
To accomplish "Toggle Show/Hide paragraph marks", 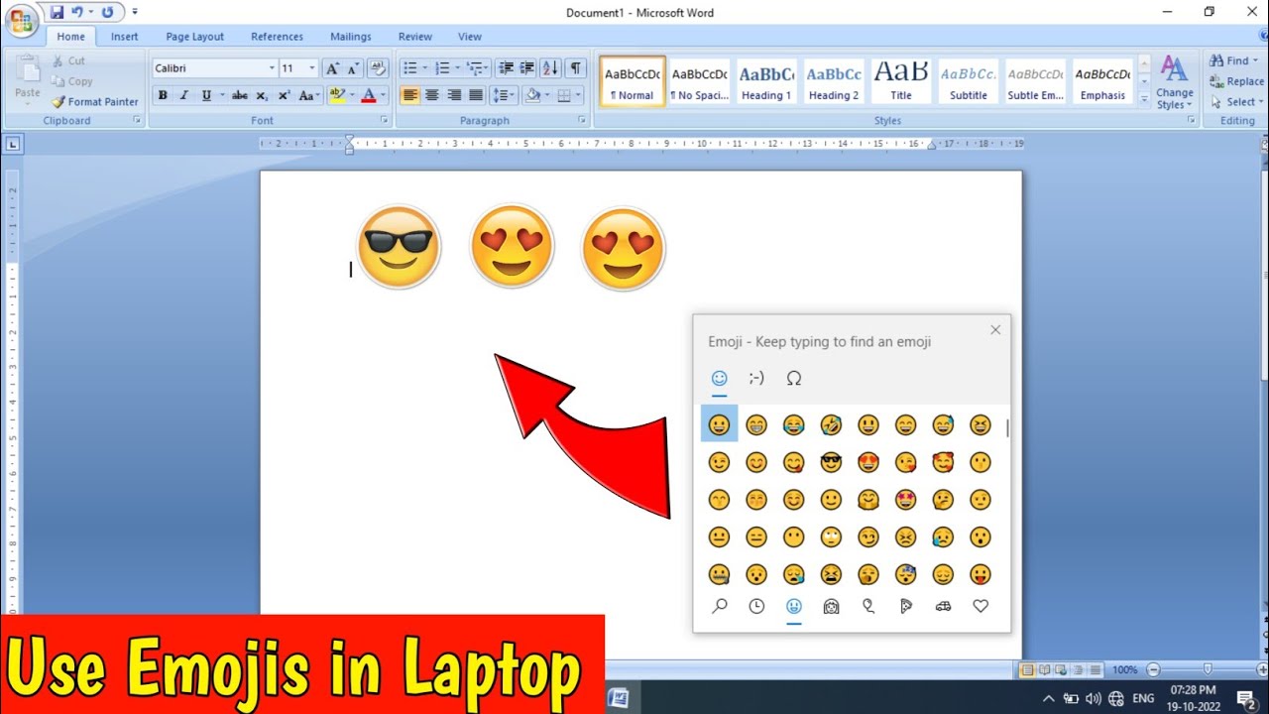I will point(575,68).
